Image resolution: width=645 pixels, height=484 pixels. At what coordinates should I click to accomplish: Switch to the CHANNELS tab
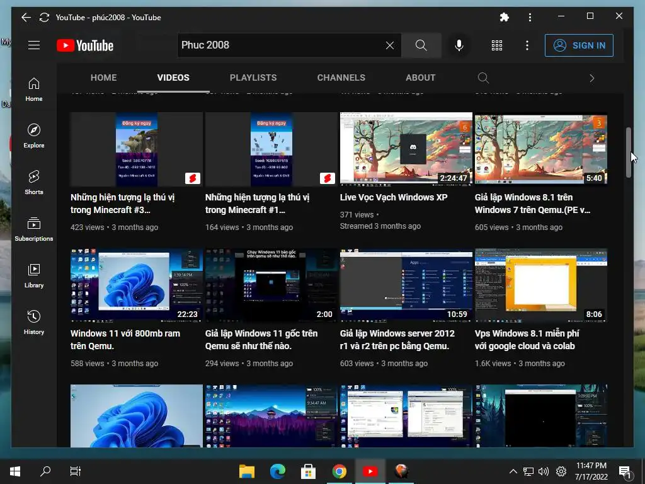[341, 78]
